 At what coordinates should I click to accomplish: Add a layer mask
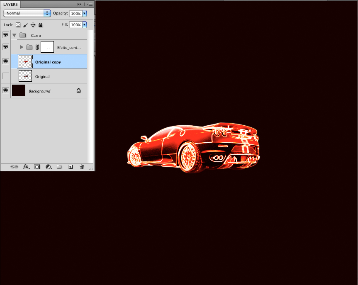(37, 167)
